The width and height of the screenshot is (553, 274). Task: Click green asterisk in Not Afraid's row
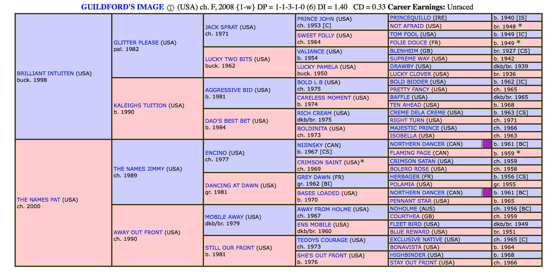pos(520,26)
